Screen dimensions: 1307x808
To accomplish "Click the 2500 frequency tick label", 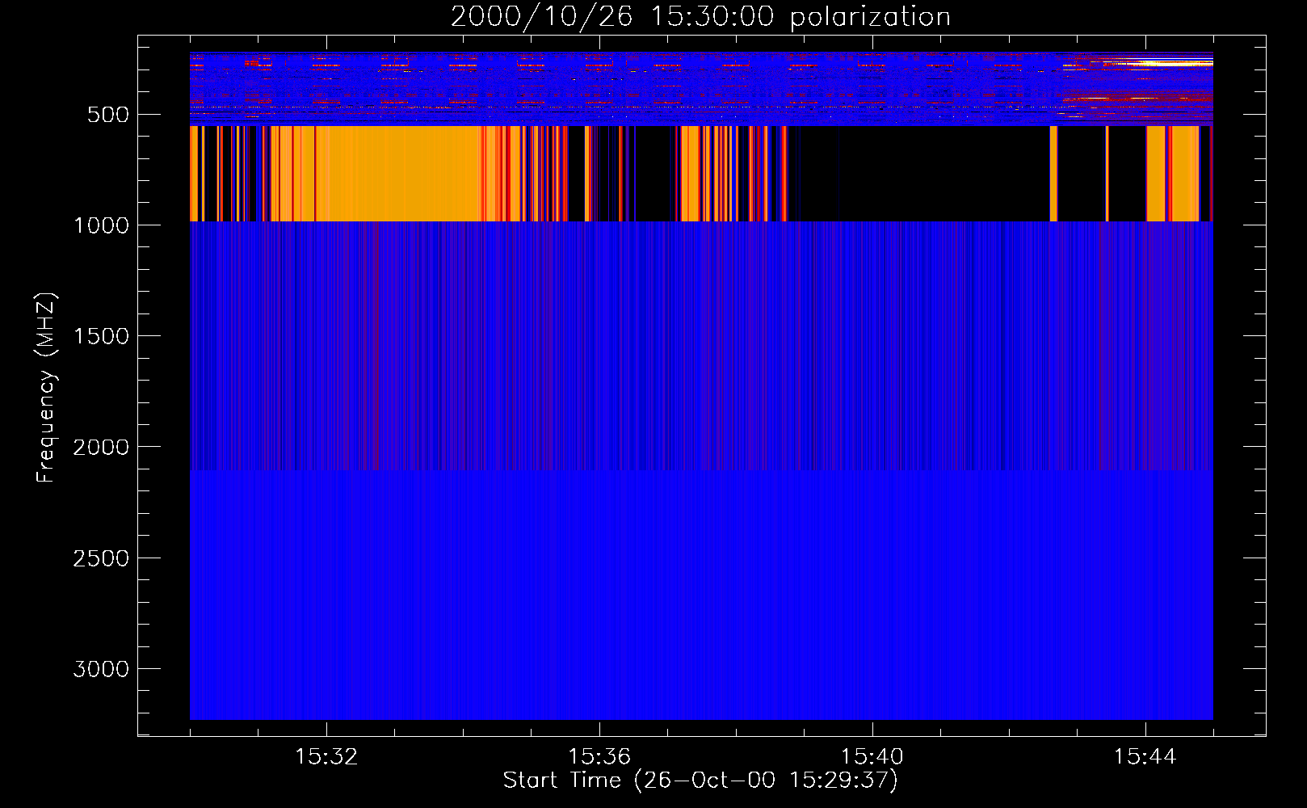I will 101,558.
